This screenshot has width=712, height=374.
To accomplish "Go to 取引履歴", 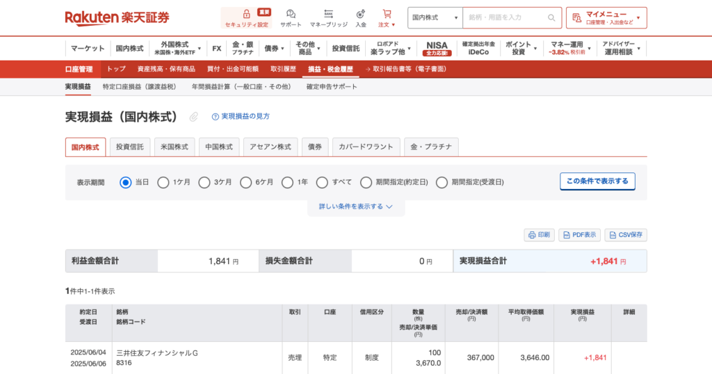I will point(283,69).
